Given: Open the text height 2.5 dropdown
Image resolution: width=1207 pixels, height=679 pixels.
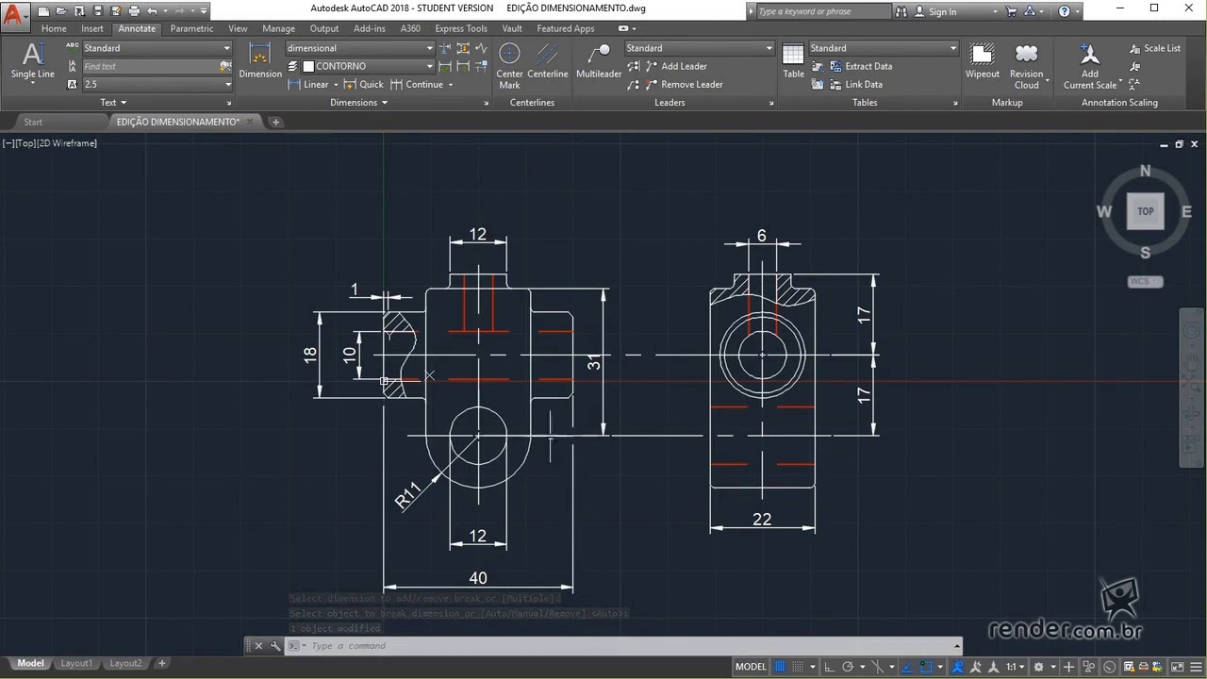Looking at the screenshot, I should click(x=157, y=84).
